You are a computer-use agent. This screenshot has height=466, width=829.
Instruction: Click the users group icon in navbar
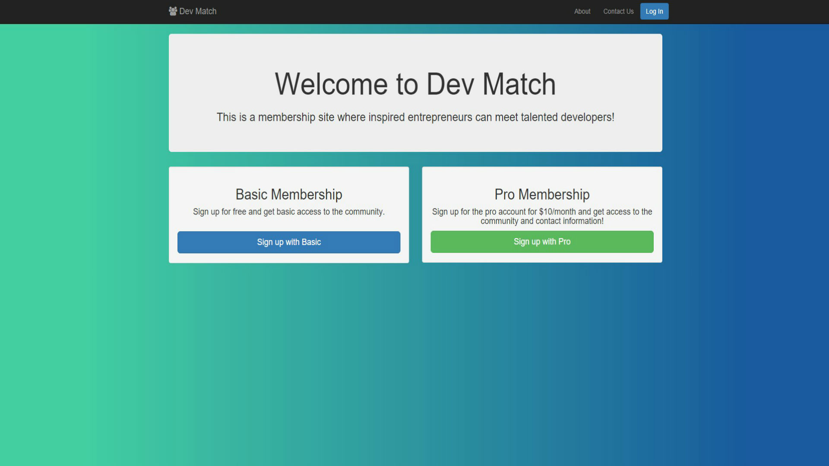tap(173, 11)
